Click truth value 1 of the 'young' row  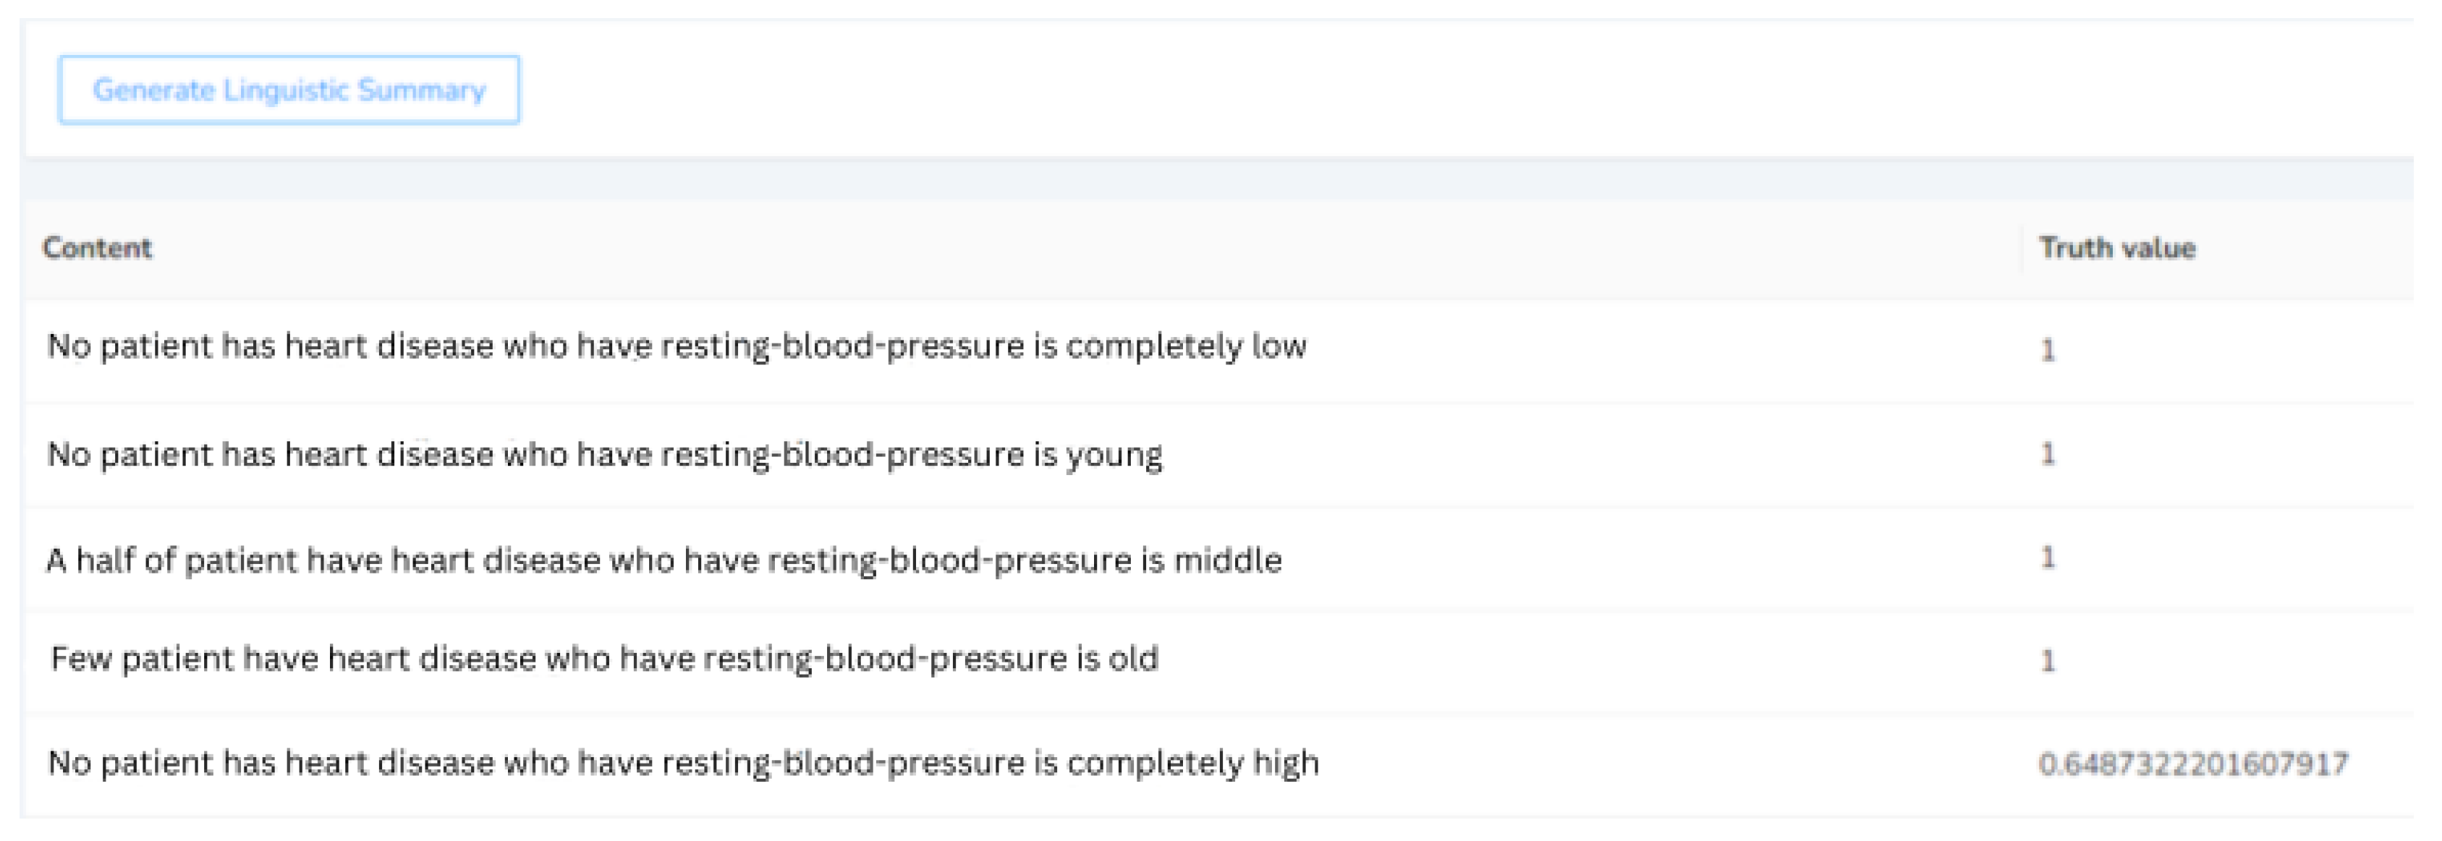tap(2048, 453)
